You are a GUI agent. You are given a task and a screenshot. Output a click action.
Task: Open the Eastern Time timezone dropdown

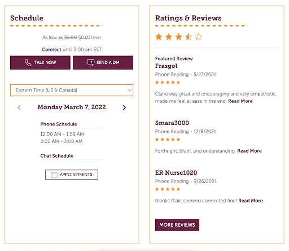point(72,90)
